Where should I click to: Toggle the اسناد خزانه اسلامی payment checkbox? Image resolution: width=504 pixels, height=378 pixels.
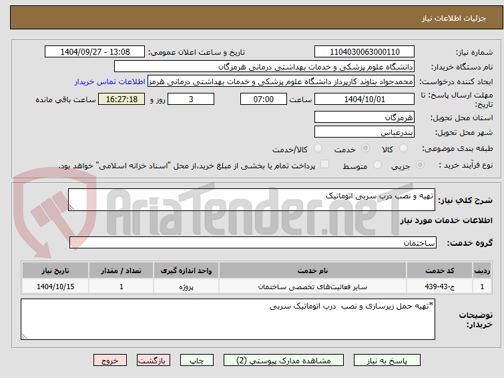pos(324,164)
